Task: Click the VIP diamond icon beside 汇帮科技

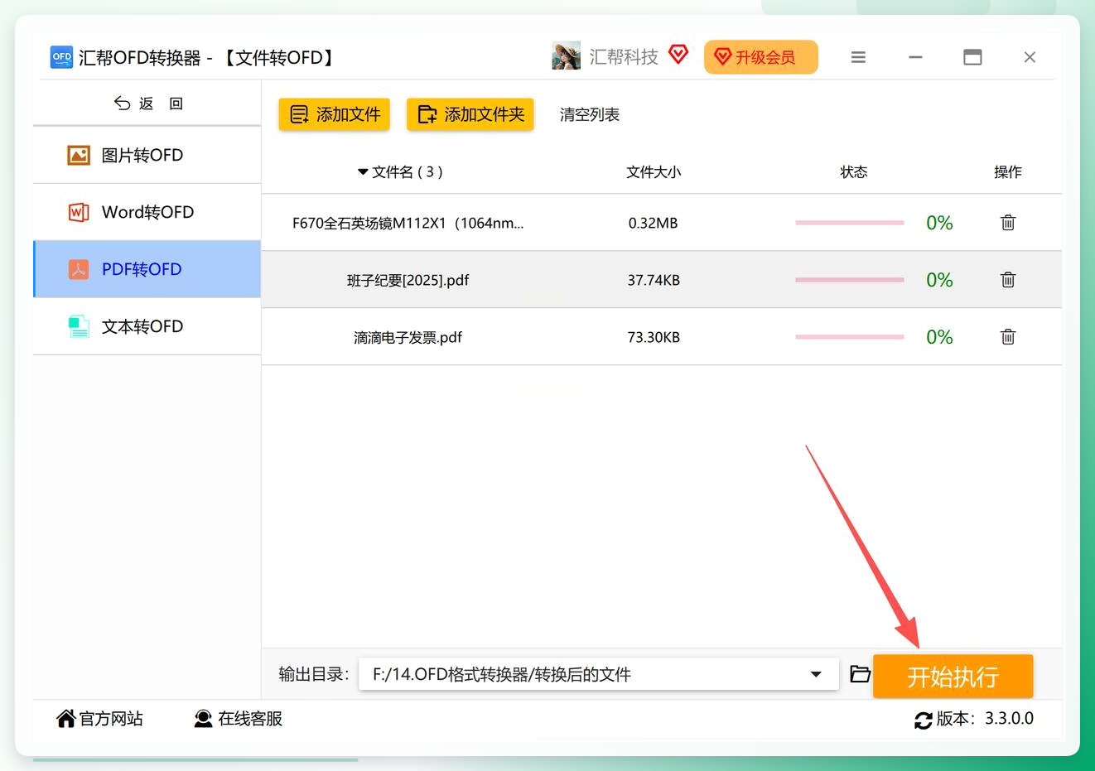Action: tap(678, 55)
